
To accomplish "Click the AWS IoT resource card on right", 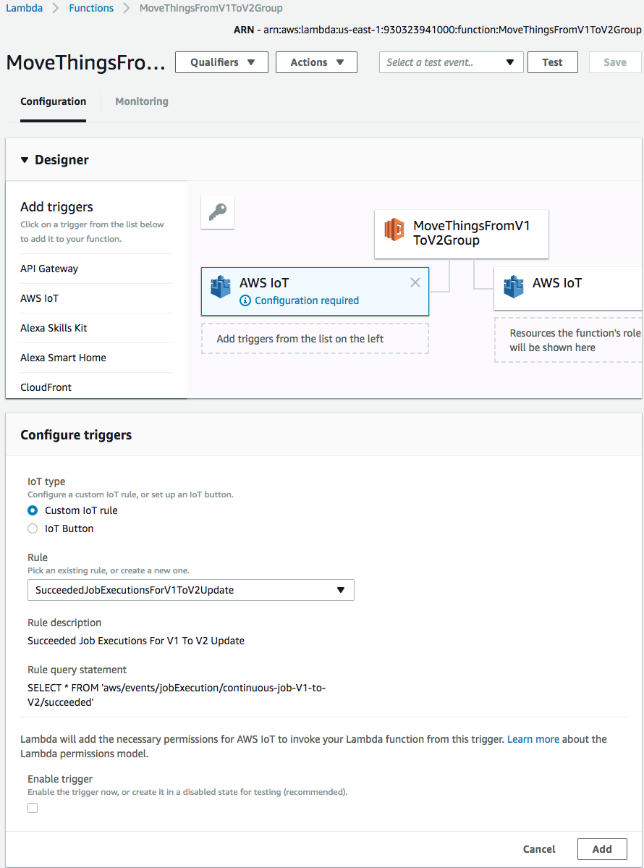I will click(x=568, y=288).
